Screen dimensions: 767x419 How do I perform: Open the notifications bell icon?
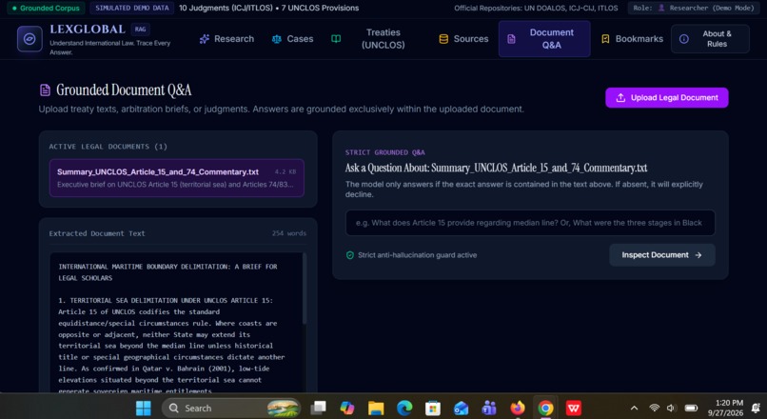point(756,408)
